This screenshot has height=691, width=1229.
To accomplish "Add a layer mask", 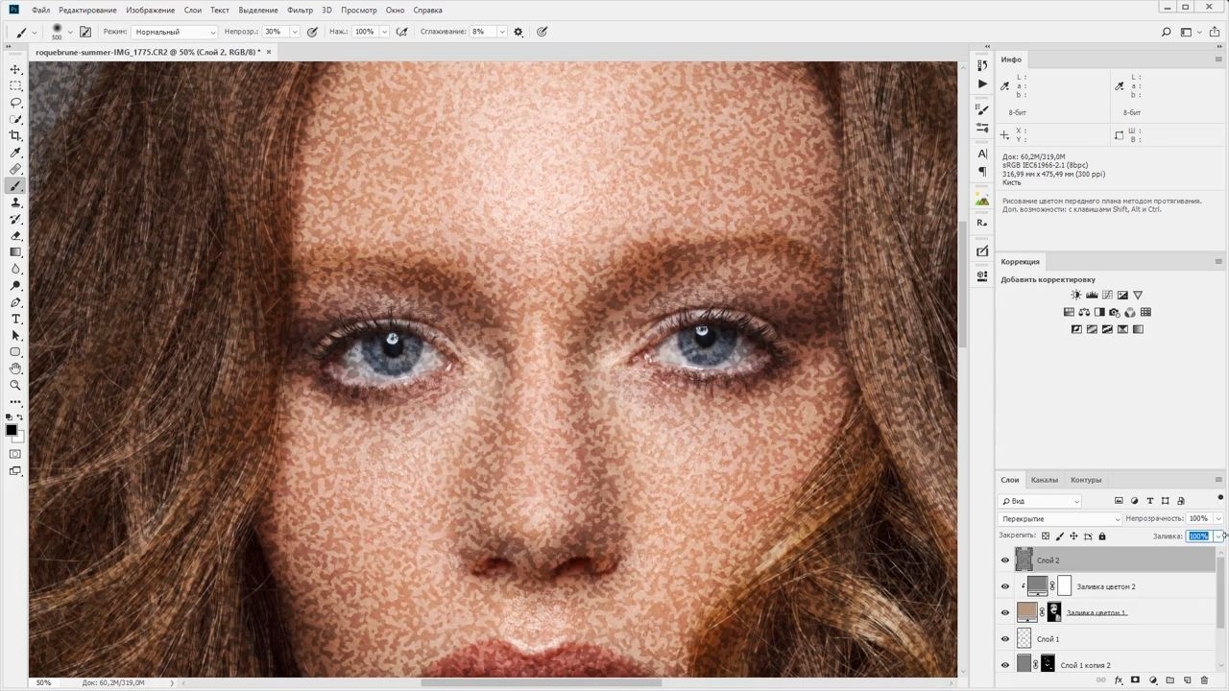I will point(1135,680).
